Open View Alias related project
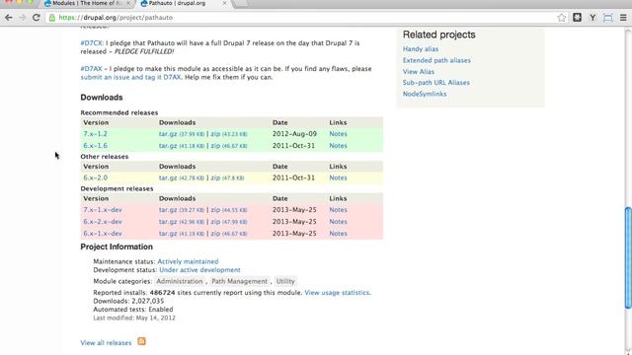The image size is (632, 355). (419, 72)
